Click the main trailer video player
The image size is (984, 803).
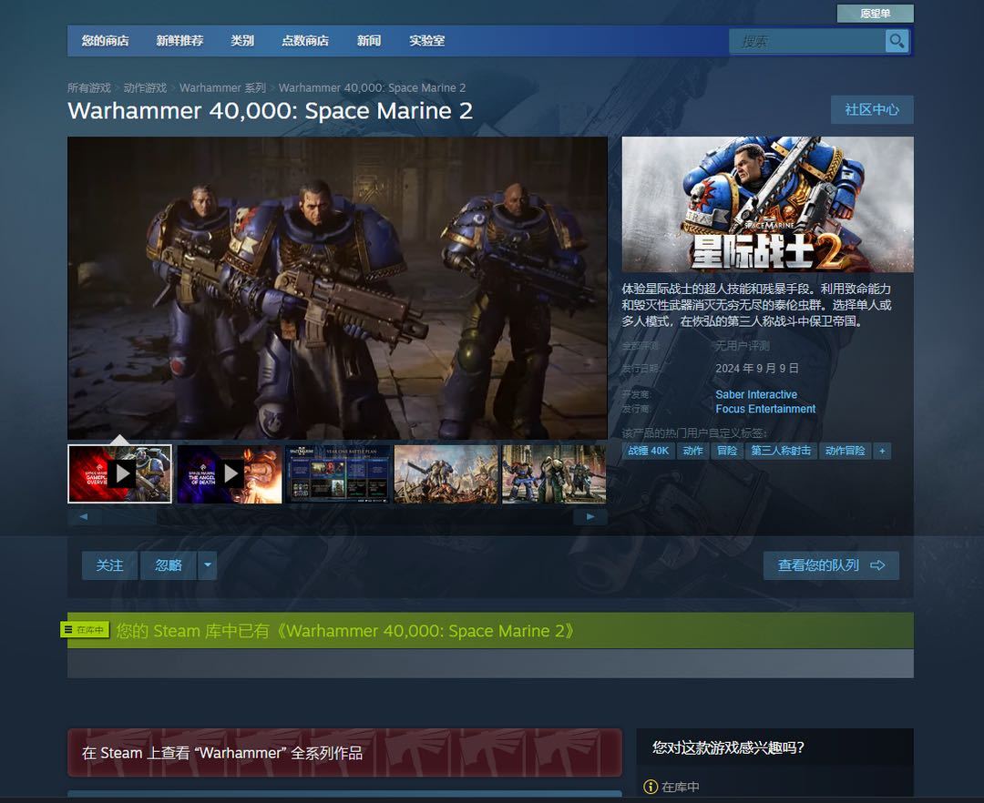pos(338,288)
